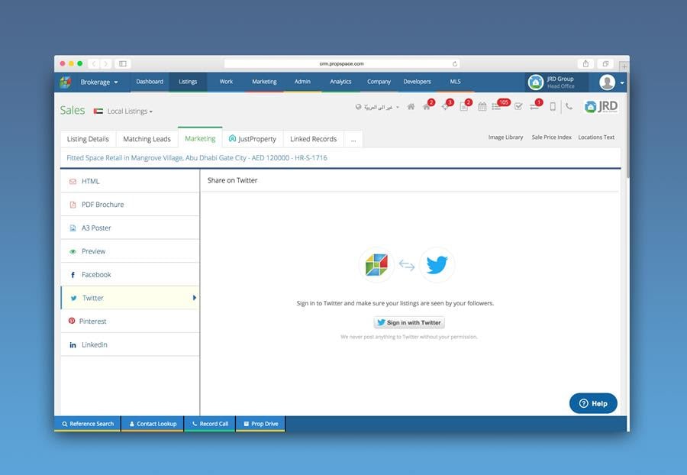The width and height of the screenshot is (687, 475).
Task: Open the Work menu
Action: [x=226, y=82]
